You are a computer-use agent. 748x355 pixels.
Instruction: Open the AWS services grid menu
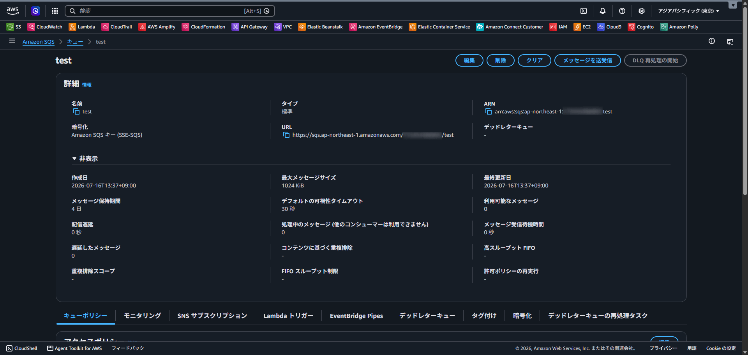[55, 11]
